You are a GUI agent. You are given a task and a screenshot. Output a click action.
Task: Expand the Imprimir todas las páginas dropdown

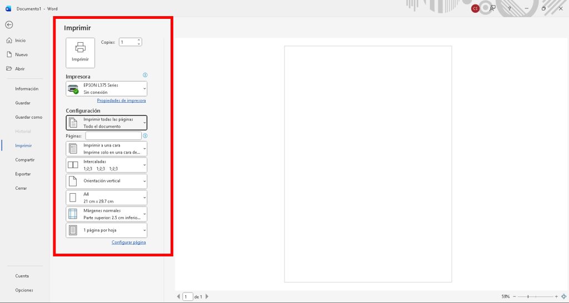[x=106, y=123]
